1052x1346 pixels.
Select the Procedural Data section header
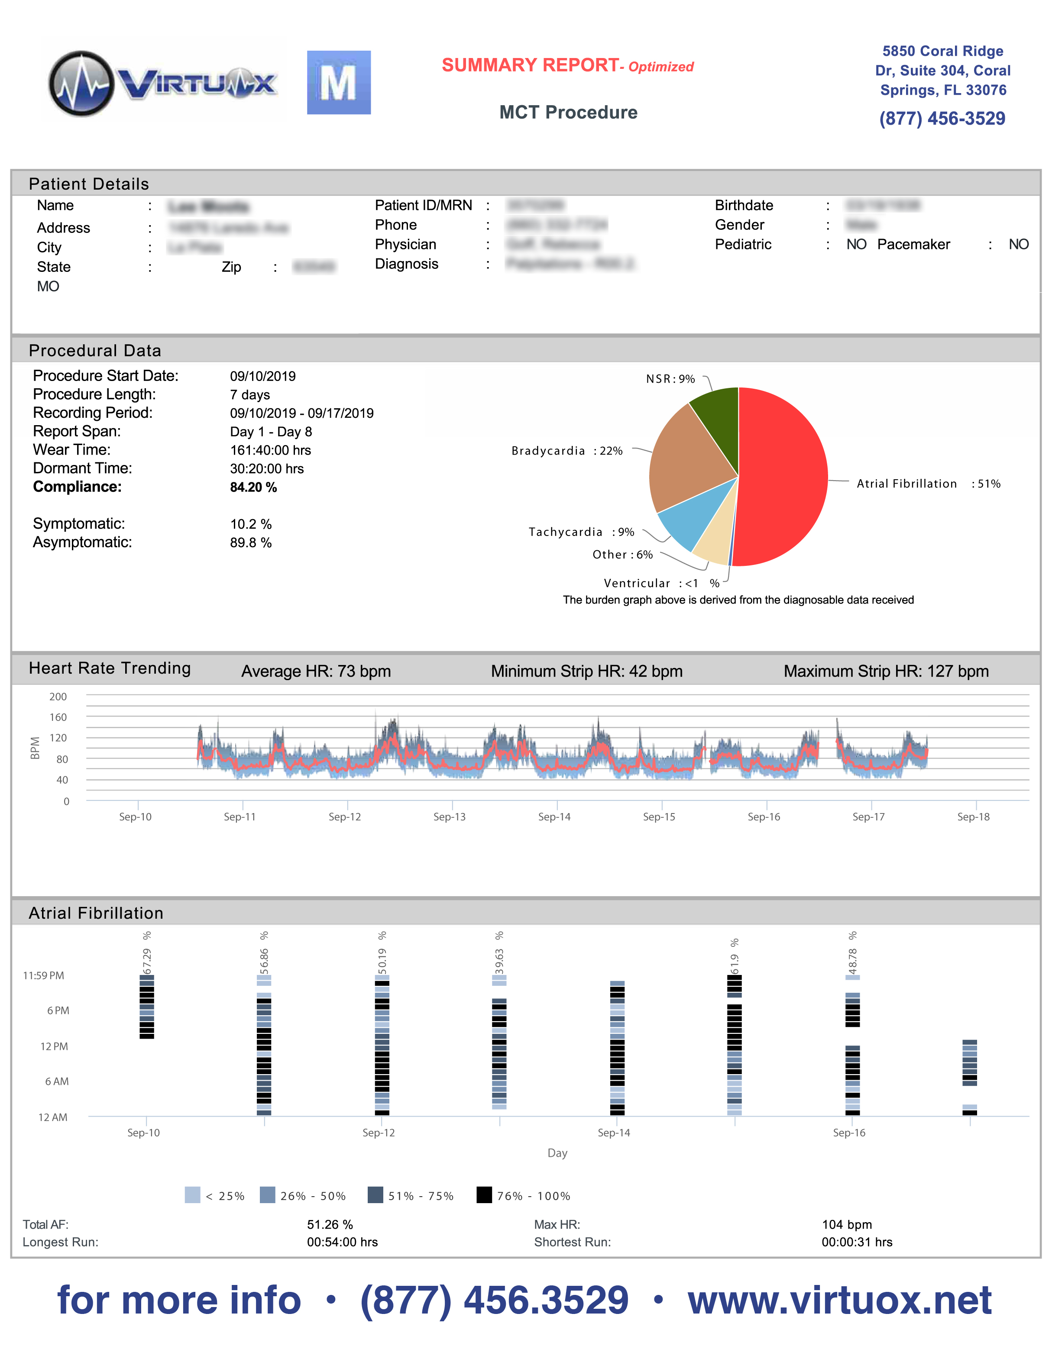[x=525, y=350]
